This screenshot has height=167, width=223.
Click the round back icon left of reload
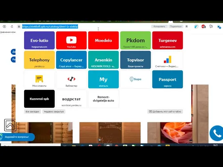point(4,26)
